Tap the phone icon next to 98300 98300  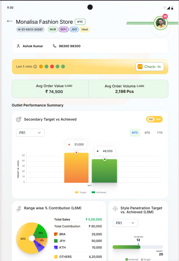[x=54, y=46]
